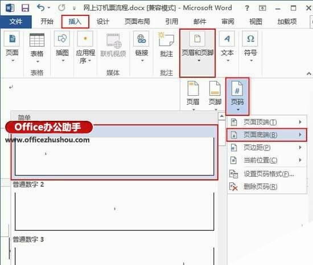313x265 pixels.
Task: Select 当前位置(C) menu entry
Action: click(267, 160)
